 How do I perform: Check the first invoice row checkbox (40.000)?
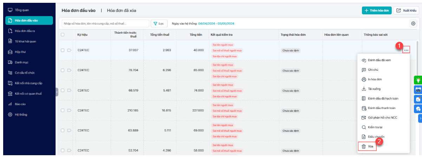(x=63, y=50)
